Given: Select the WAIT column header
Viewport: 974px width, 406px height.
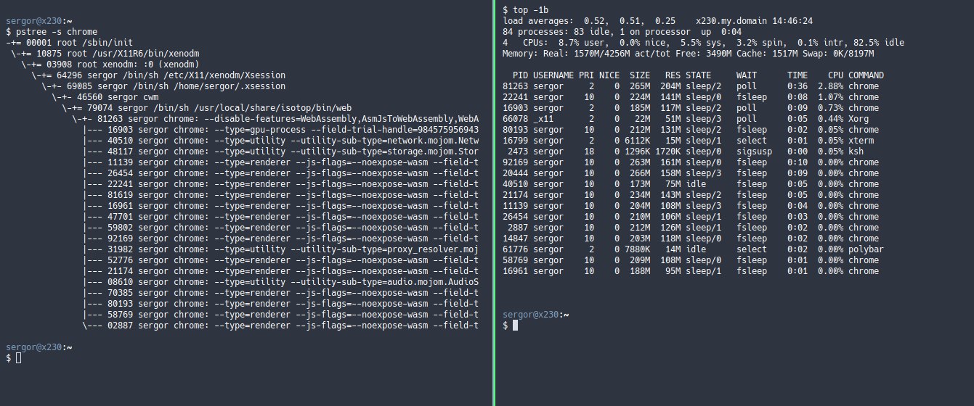Looking at the screenshot, I should coord(746,75).
